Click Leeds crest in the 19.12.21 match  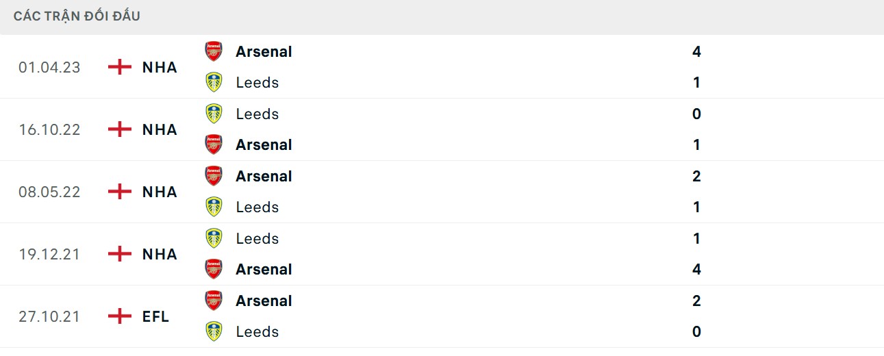pos(214,238)
